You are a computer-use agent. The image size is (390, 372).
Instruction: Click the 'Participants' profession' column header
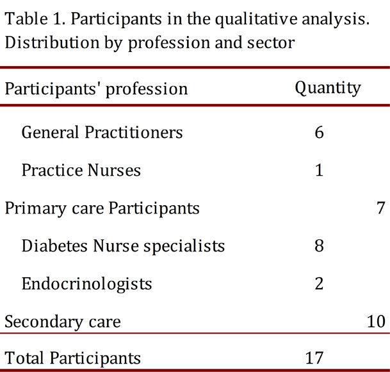click(x=96, y=88)
